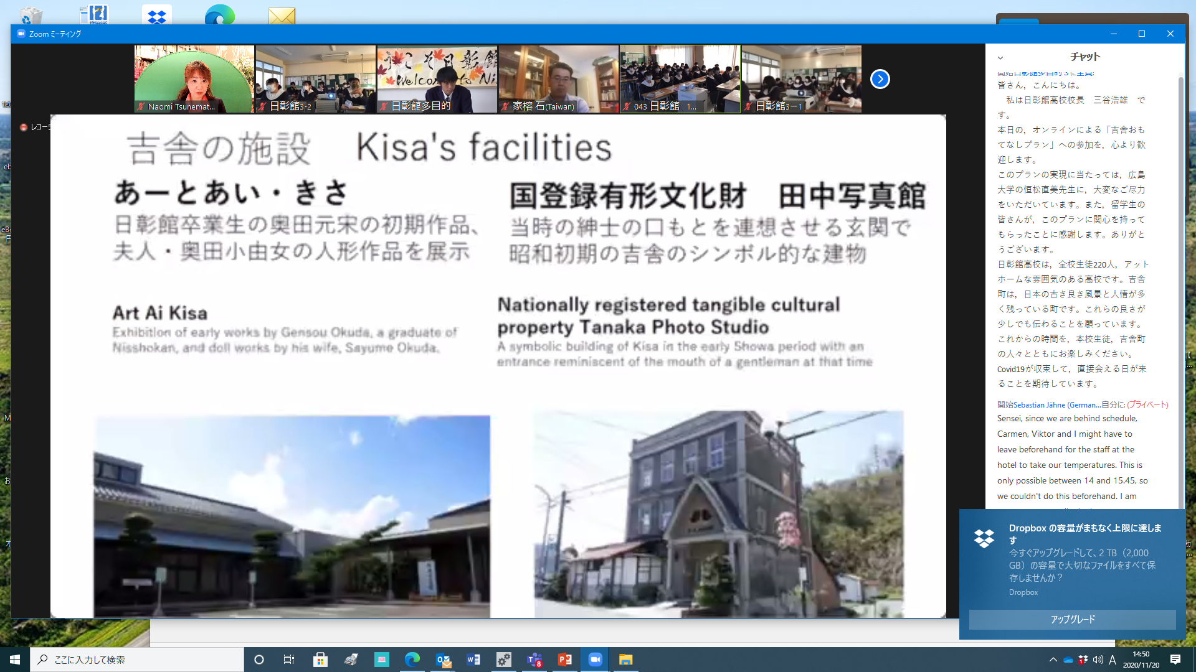Click Sebastian Jähne sender name in chat
The image size is (1196, 672).
[x=1056, y=404]
